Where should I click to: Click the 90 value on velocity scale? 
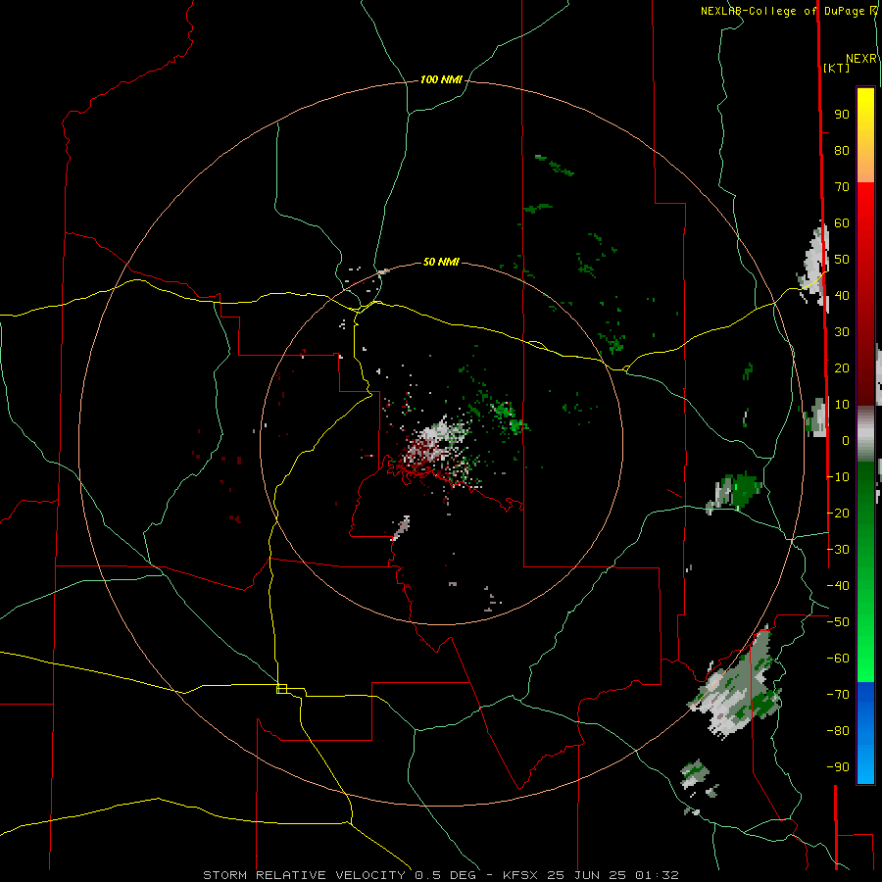pos(842,115)
